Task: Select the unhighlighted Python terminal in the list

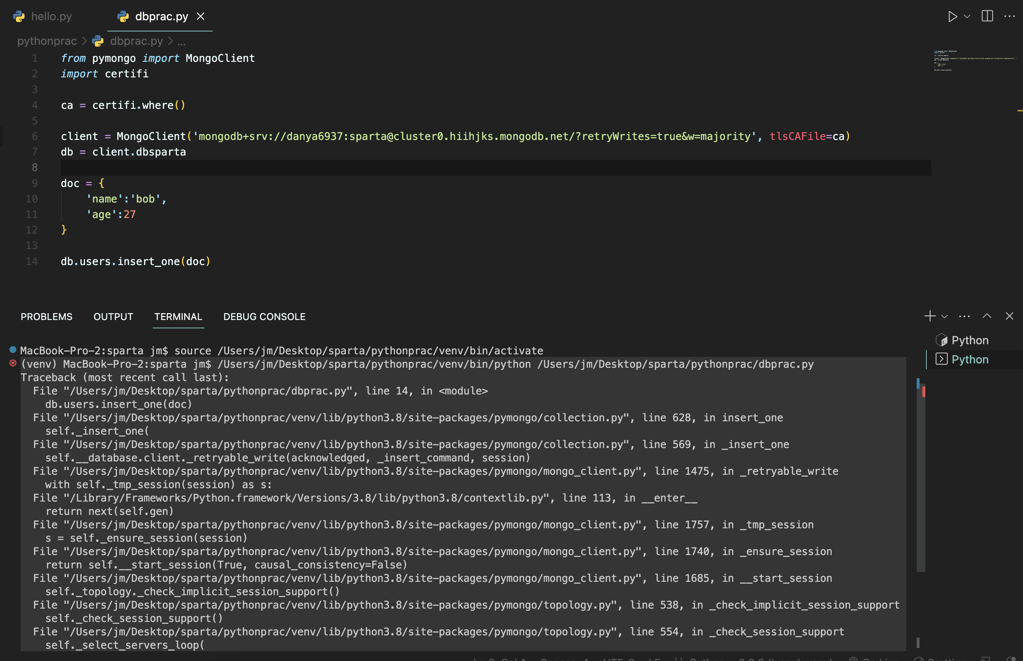Action: pos(970,340)
